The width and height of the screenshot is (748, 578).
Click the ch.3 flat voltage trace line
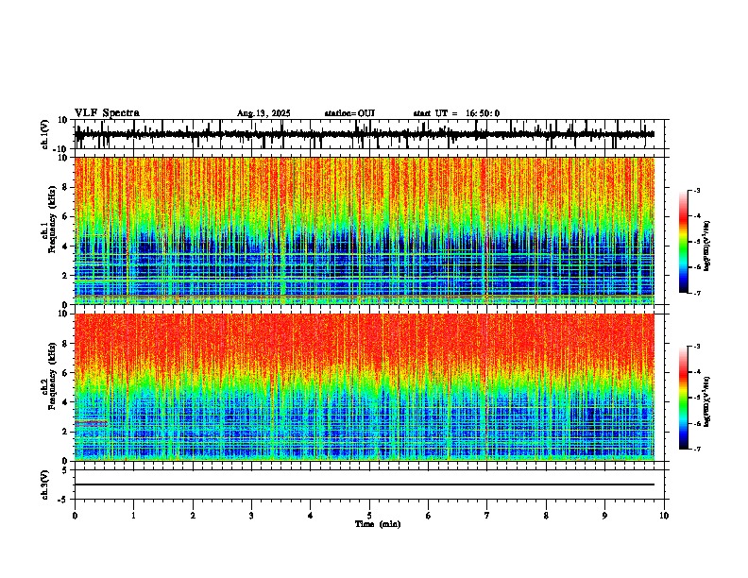pyautogui.click(x=365, y=484)
